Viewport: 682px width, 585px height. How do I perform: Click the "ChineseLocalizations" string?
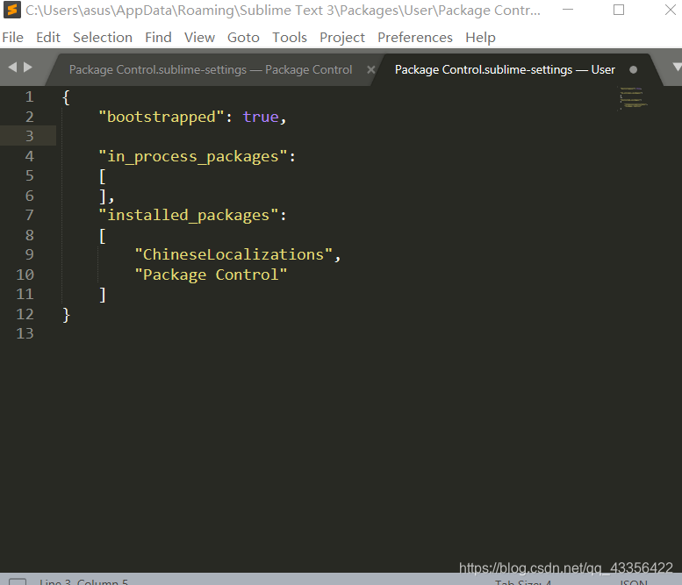click(x=233, y=254)
